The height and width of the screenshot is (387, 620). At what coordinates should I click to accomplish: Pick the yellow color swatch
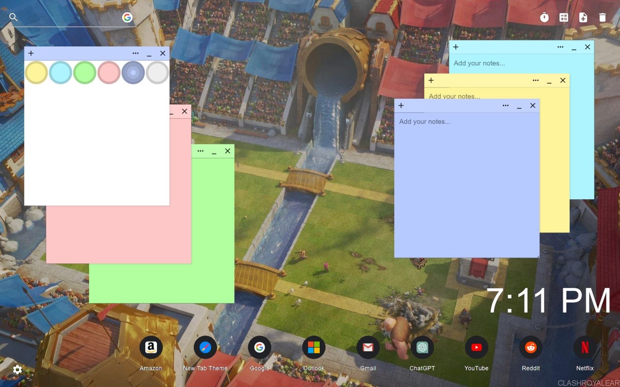[x=36, y=73]
